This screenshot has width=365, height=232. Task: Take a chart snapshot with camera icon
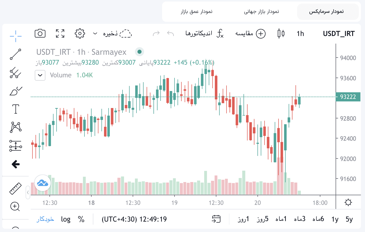coord(40,33)
